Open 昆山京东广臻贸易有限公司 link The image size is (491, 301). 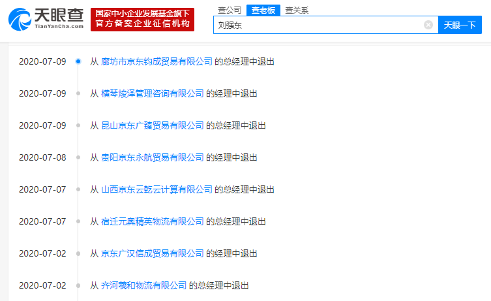coord(153,125)
